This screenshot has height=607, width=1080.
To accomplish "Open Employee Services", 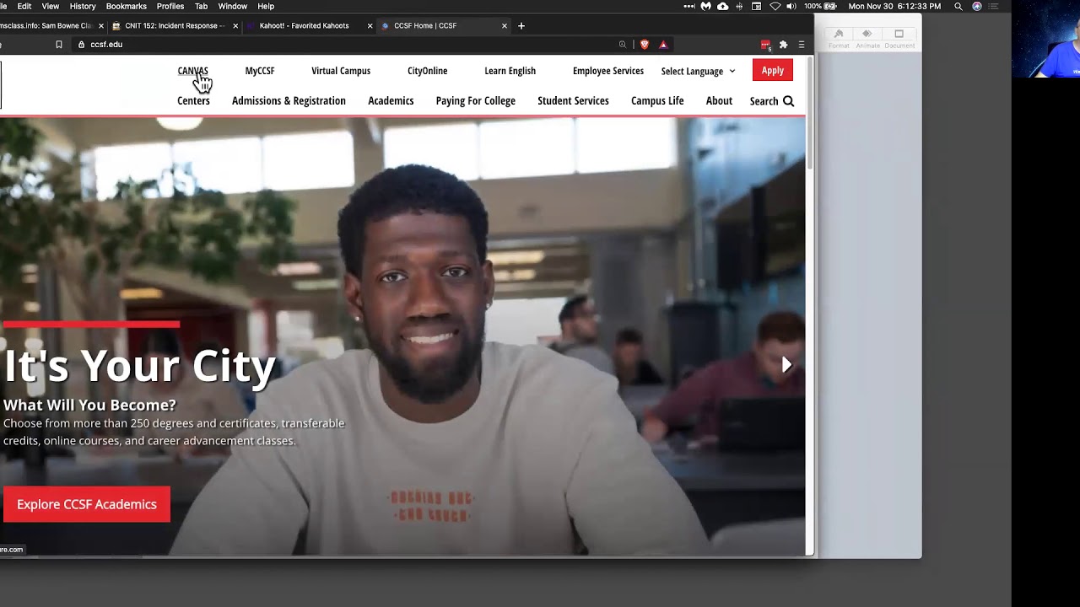I will (x=608, y=71).
